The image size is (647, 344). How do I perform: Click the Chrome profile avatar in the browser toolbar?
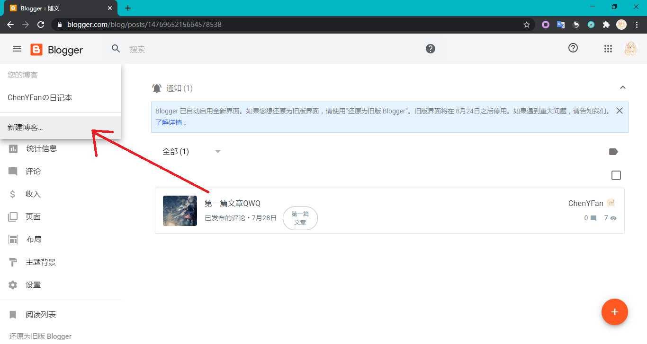click(621, 25)
